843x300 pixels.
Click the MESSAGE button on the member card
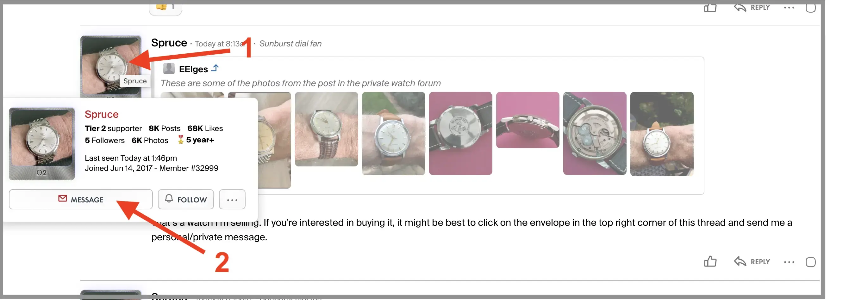coord(80,199)
